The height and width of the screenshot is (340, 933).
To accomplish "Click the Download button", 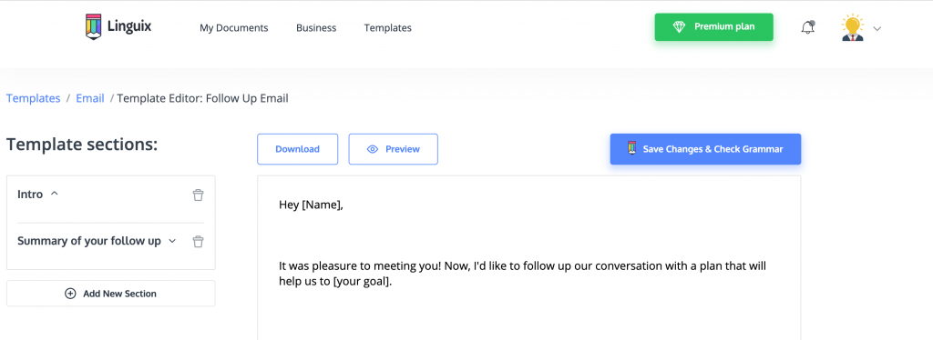I will [298, 149].
